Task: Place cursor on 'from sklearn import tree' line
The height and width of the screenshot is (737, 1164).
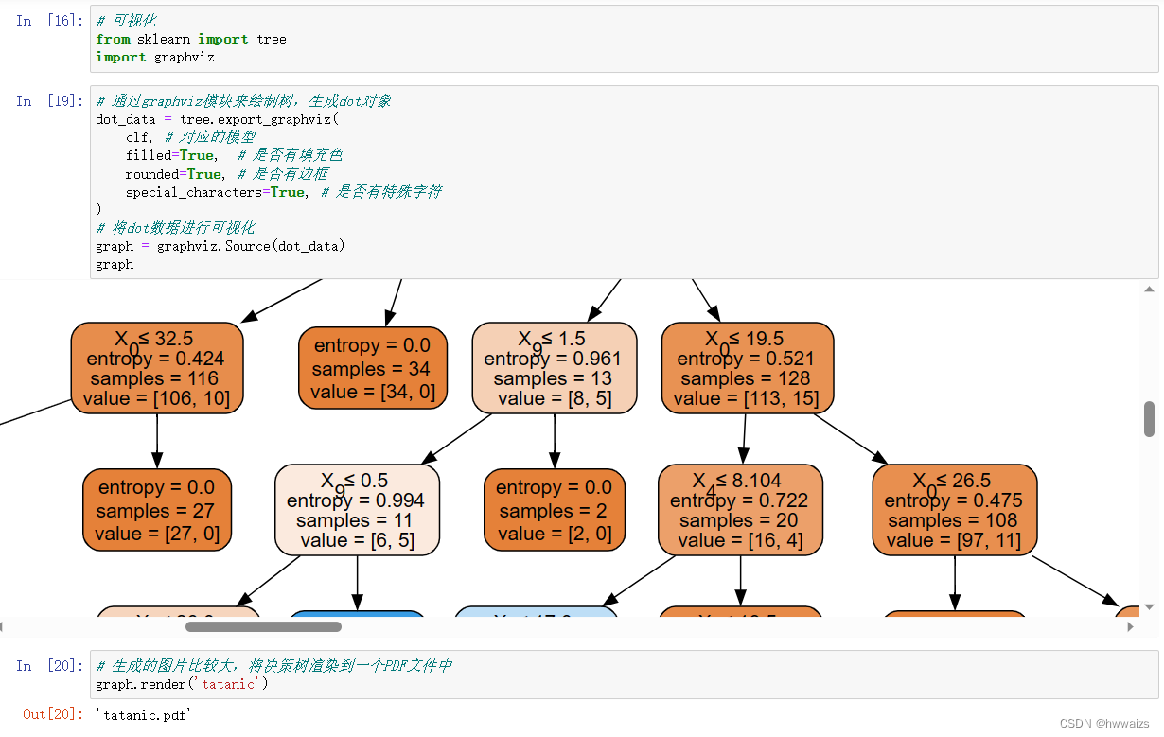Action: point(191,39)
